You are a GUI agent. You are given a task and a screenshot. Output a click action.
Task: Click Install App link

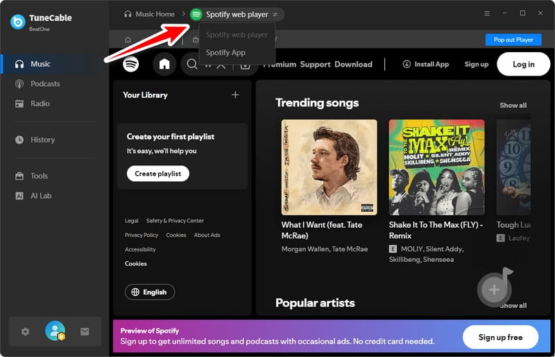426,64
